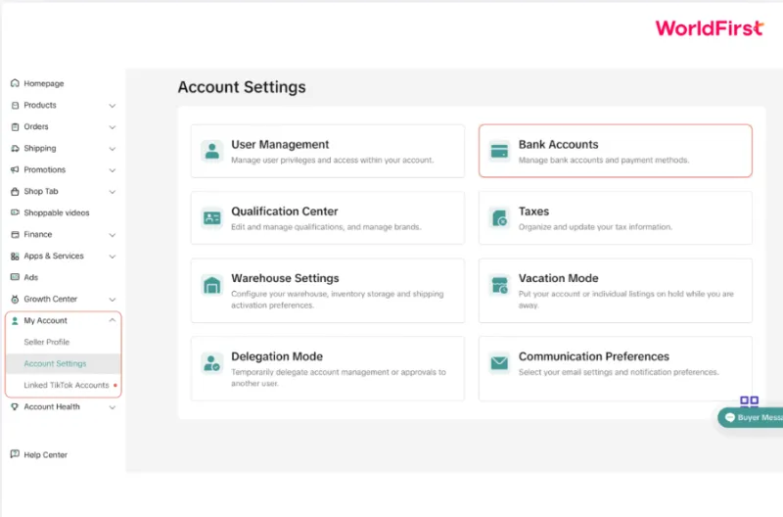Click the Shoppable videos icon

(x=15, y=212)
